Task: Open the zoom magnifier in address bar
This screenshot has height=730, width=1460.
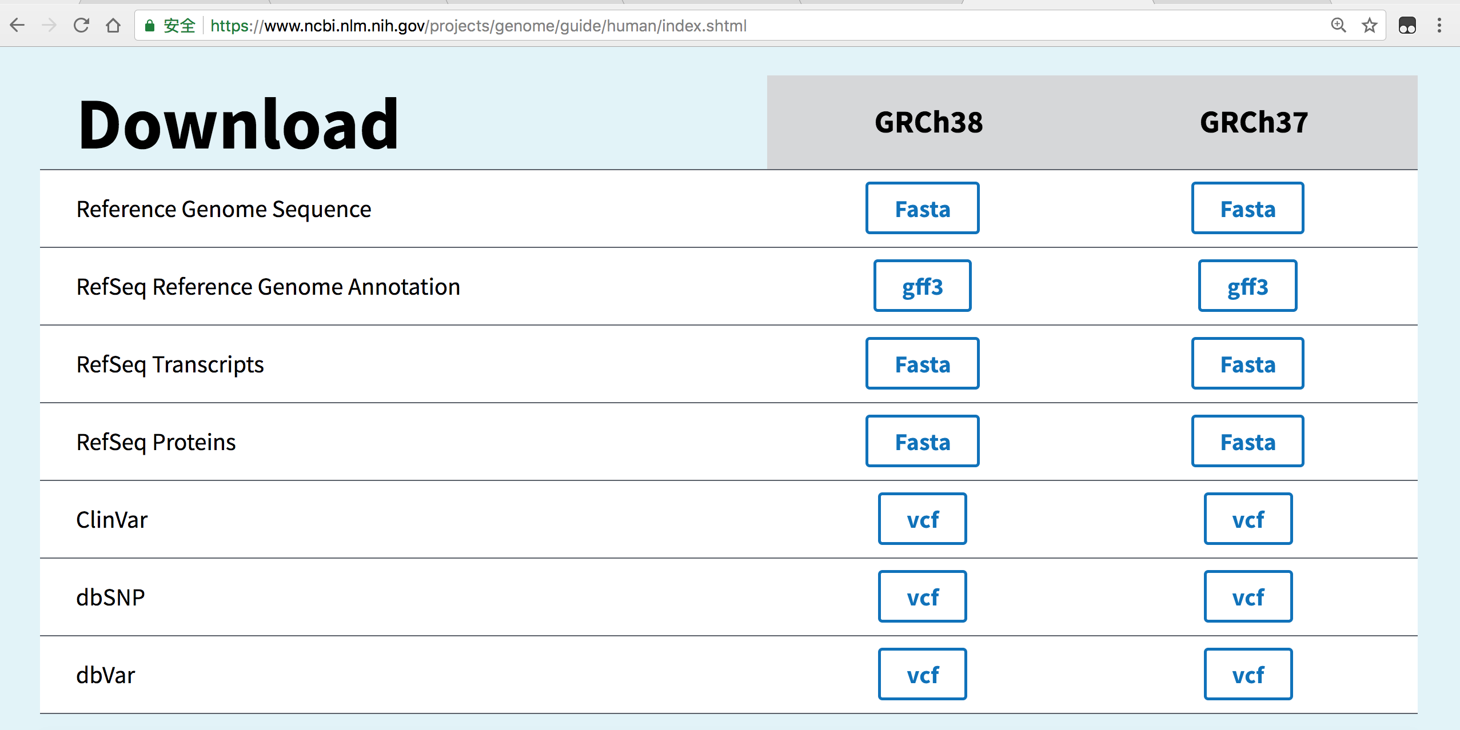Action: coord(1338,25)
